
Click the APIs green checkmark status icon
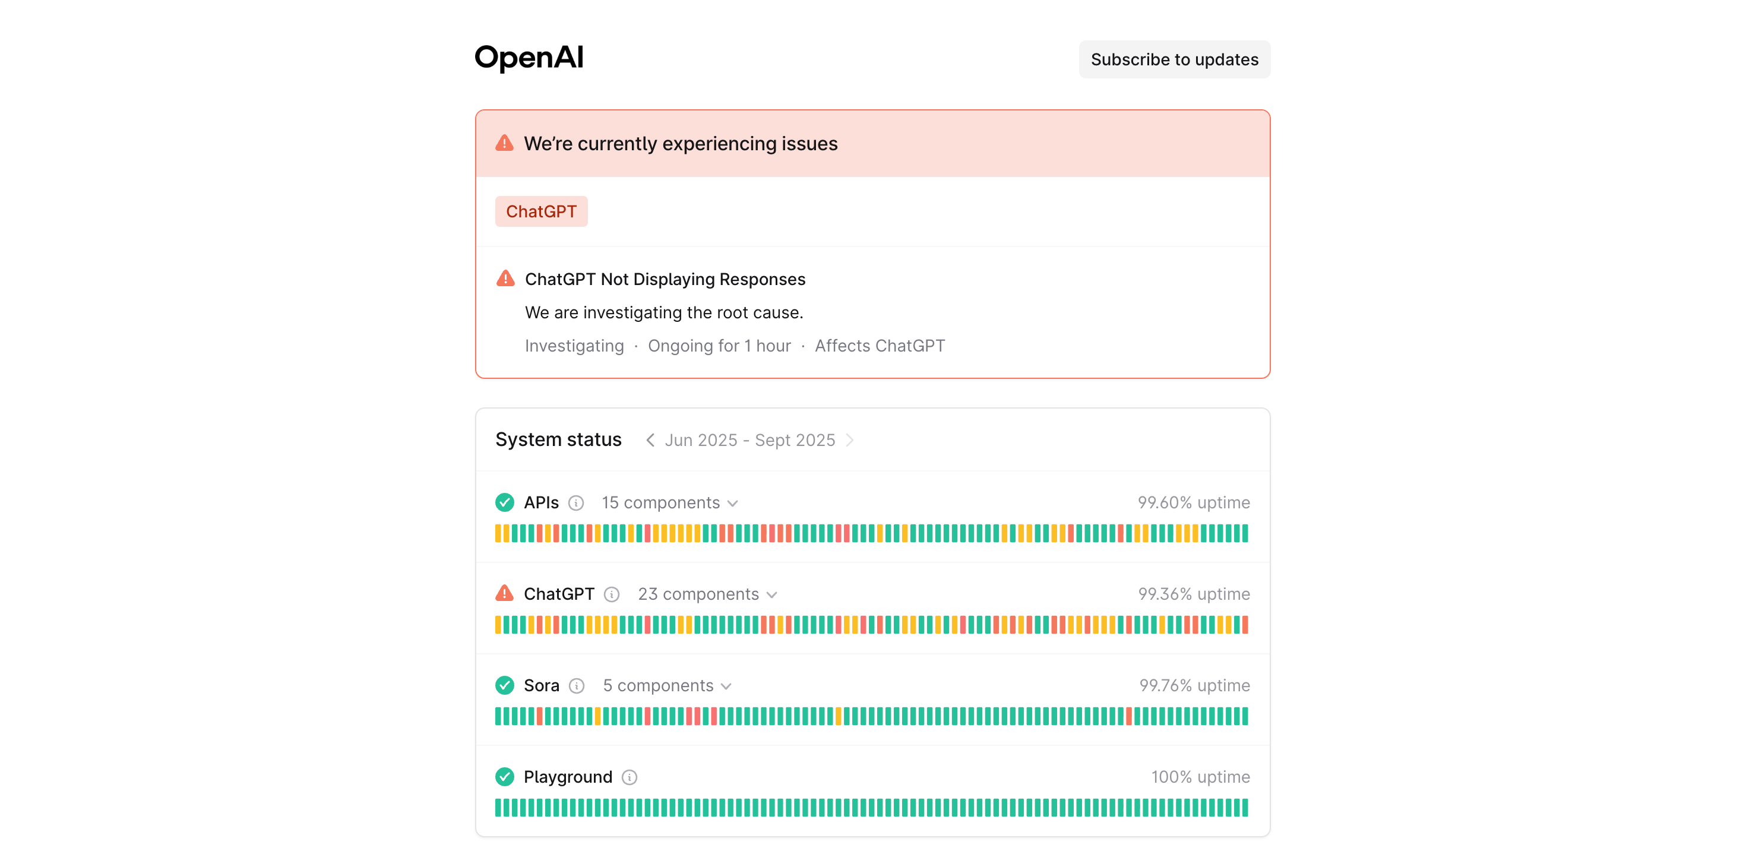click(x=504, y=502)
